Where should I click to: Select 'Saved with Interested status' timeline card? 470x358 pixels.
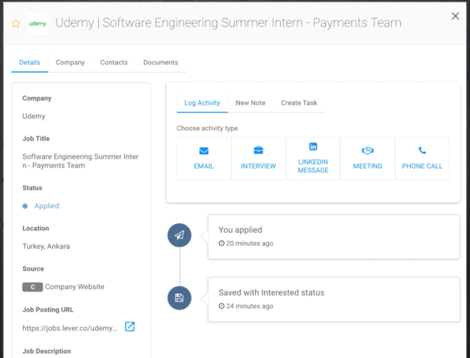pos(334,299)
